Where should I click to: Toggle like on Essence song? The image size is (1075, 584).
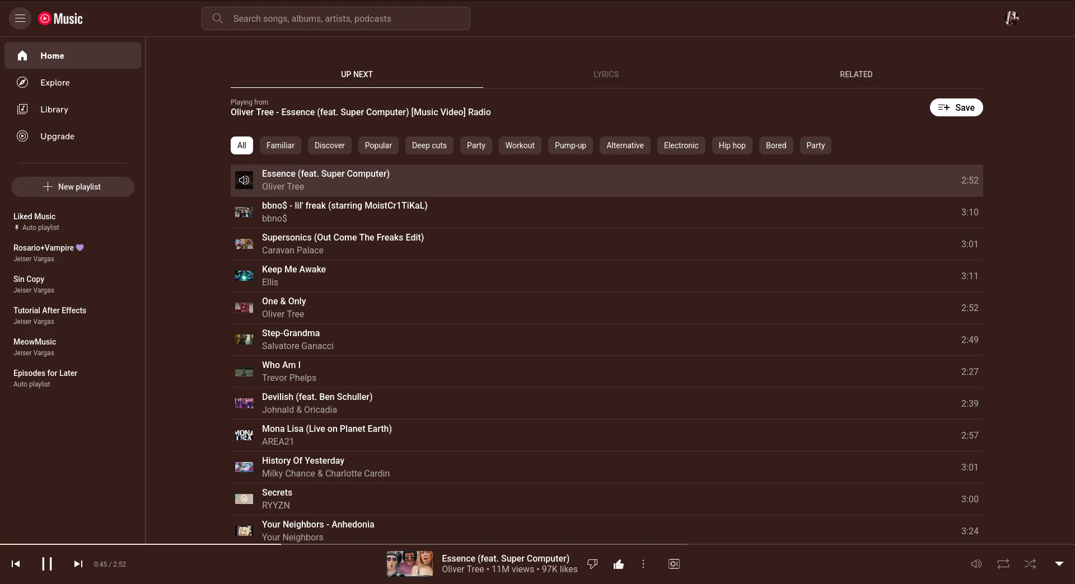(x=619, y=564)
